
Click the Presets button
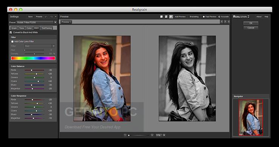(39, 17)
